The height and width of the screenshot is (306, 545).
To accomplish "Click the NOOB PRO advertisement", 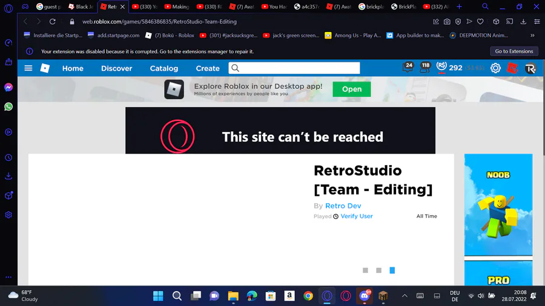I will (498, 220).
